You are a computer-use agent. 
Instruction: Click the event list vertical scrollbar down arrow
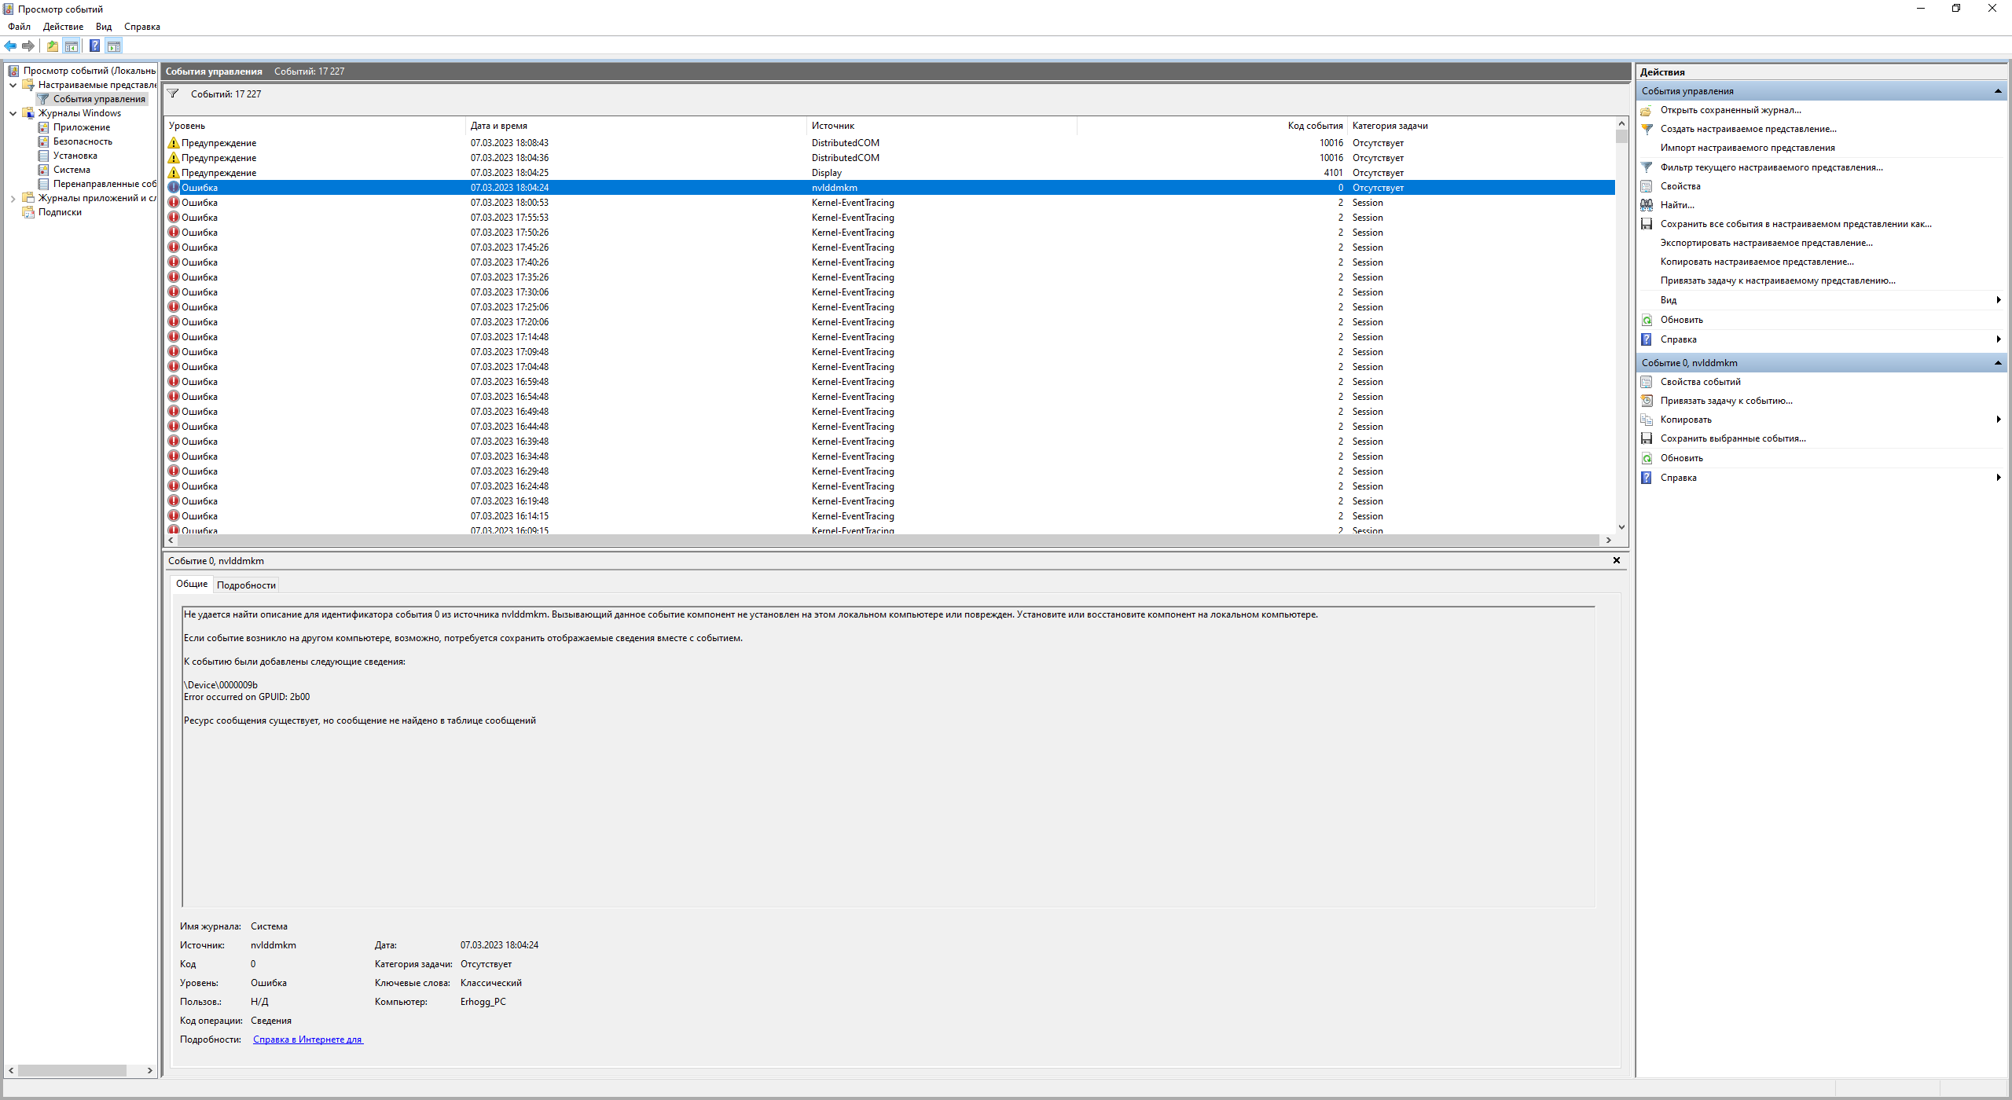pyautogui.click(x=1621, y=527)
